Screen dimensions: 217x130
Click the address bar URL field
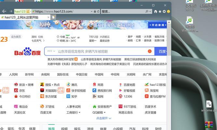pyautogui.click(x=61, y=11)
